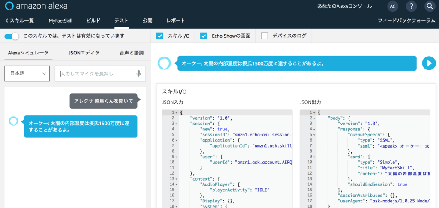
Task: Enable the デバイスのログ checkbox
Action: pyautogui.click(x=264, y=36)
